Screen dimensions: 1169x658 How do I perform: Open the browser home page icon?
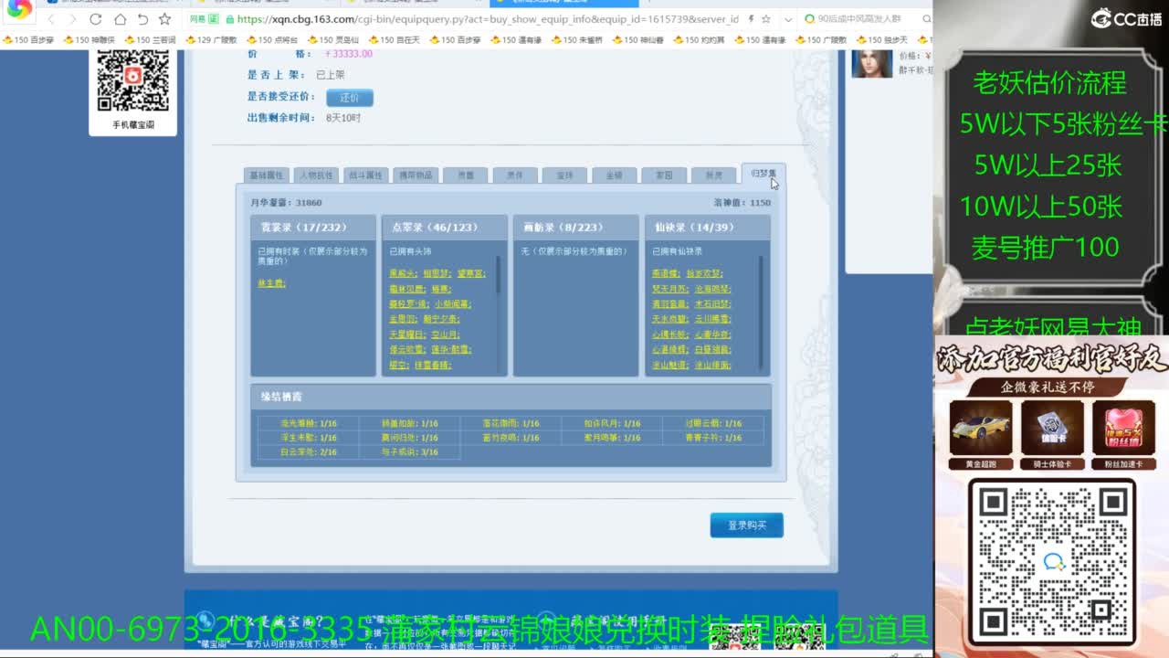click(120, 19)
